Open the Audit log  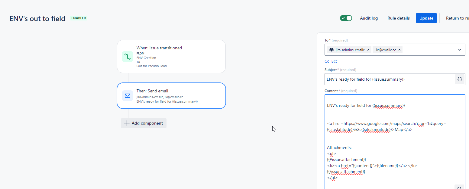[369, 18]
